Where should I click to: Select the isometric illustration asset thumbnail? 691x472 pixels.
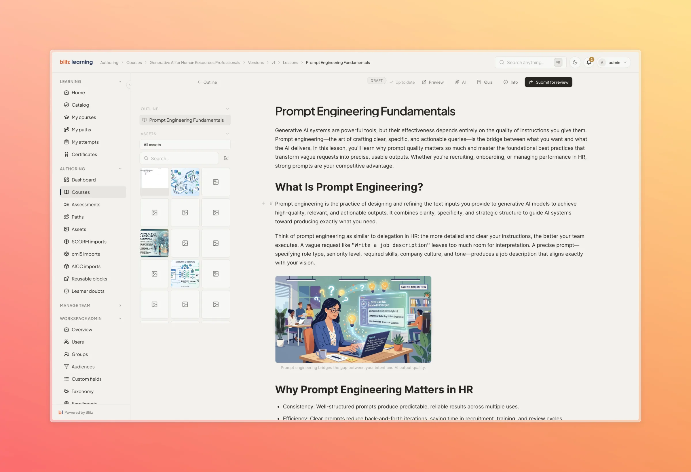(185, 182)
